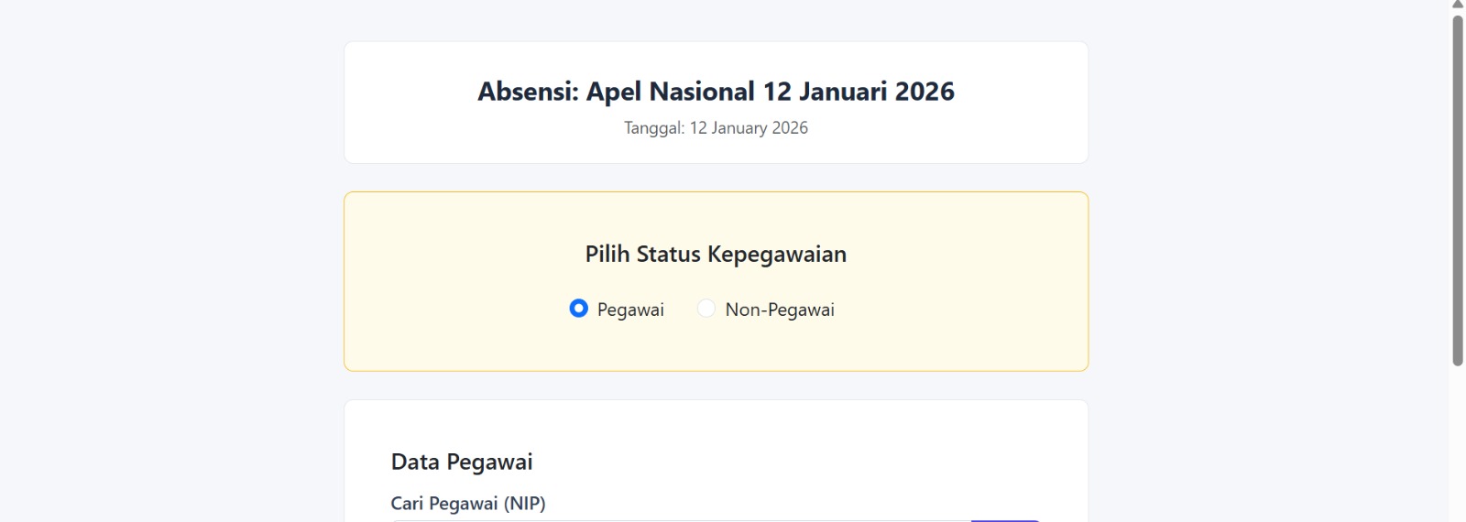Click the "12 January 2026" date value

(749, 128)
